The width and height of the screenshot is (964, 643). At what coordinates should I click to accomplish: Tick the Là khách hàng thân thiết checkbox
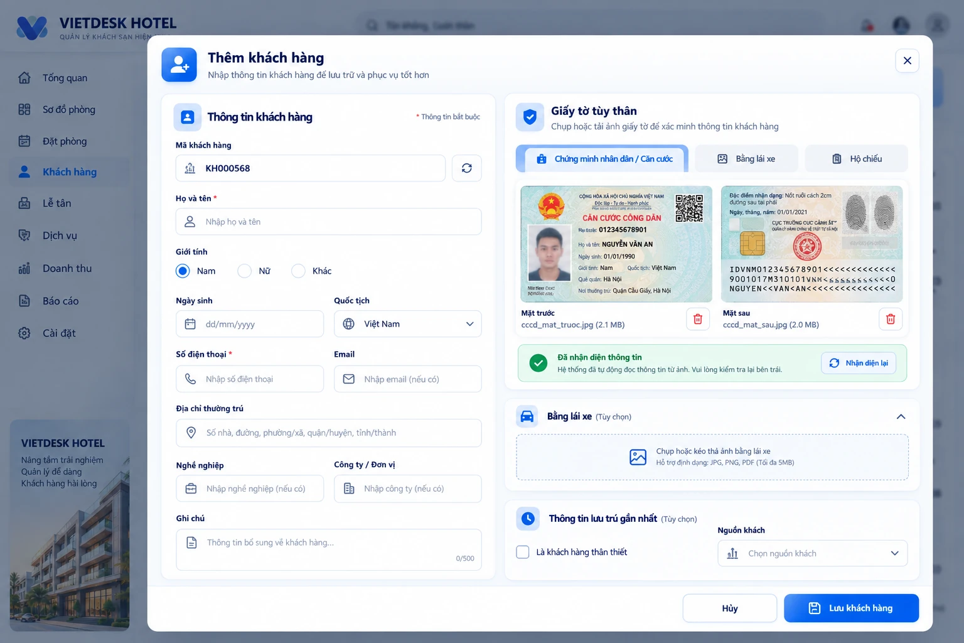[x=522, y=552]
